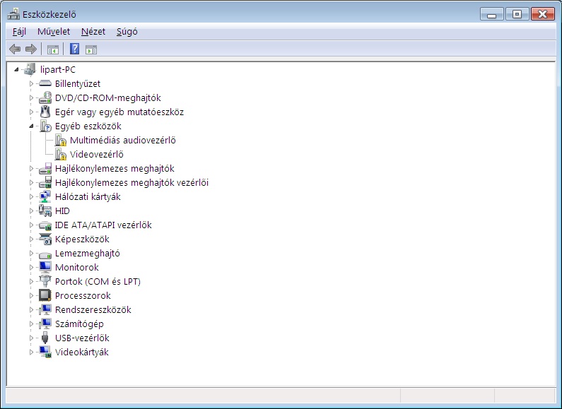Click the warning icon beside Multimédiás audiovezérlő
The width and height of the screenshot is (562, 409).
61,140
